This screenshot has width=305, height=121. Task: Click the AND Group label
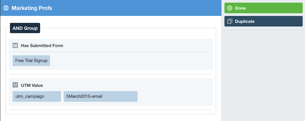coord(25,28)
